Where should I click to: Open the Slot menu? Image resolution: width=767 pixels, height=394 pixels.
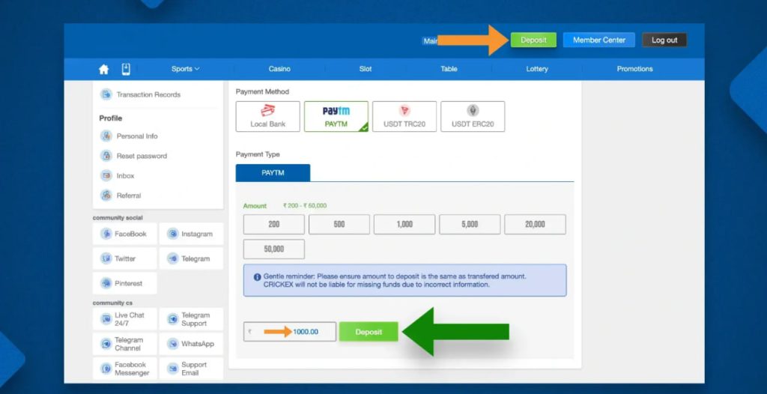366,69
